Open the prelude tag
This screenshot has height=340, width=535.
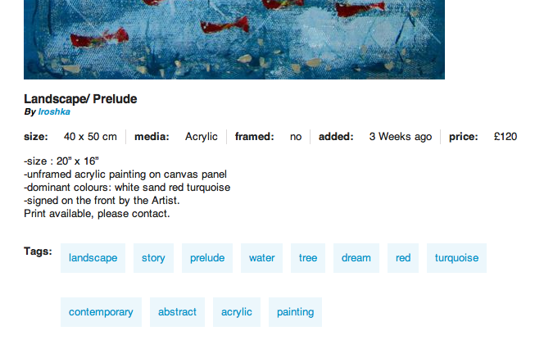pyautogui.click(x=207, y=258)
